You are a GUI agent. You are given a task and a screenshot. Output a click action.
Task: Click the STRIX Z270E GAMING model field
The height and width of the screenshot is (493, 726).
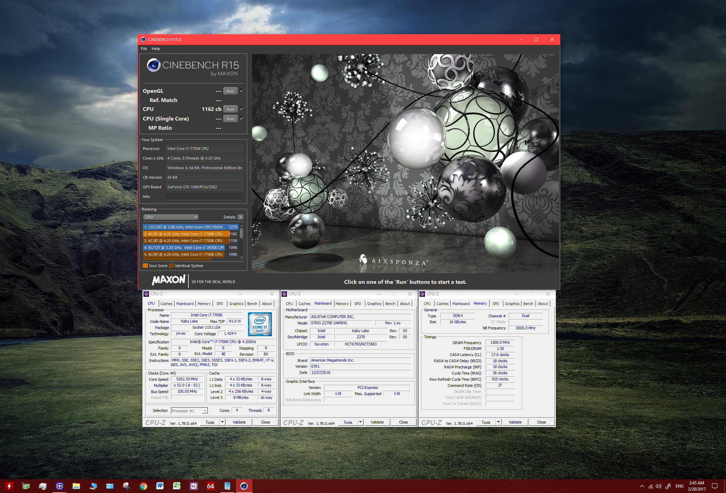pos(342,323)
